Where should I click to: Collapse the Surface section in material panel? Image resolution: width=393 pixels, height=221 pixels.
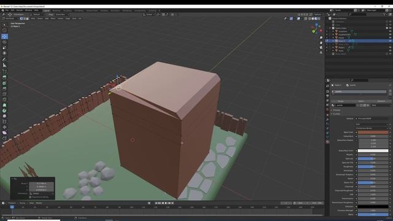tap(337, 114)
